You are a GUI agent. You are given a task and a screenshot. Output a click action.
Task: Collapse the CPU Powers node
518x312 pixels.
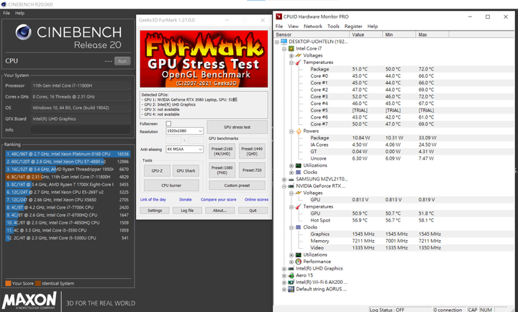[x=291, y=132]
